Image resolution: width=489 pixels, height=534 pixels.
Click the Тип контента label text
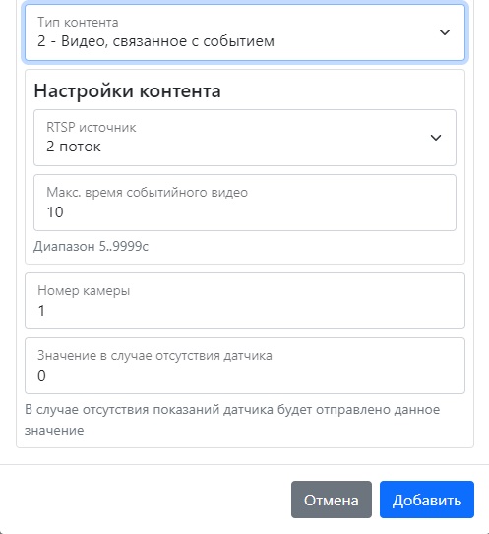[78, 23]
